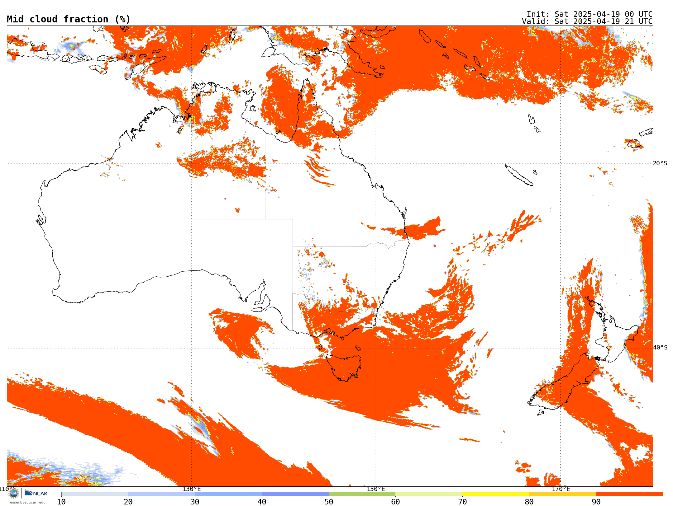Click the ensemble.ucar.edu text

click(27, 502)
